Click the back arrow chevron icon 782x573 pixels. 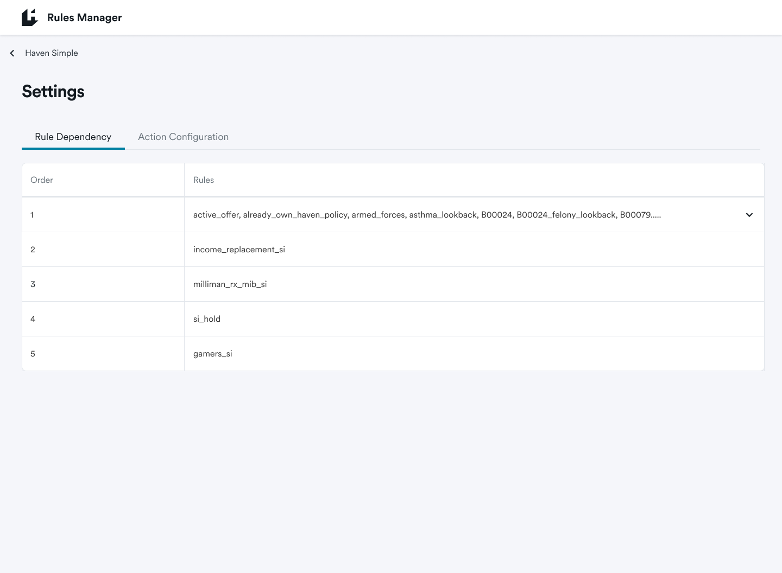point(12,53)
